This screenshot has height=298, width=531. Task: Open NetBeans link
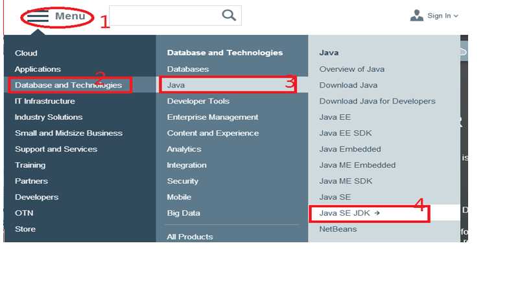338,229
